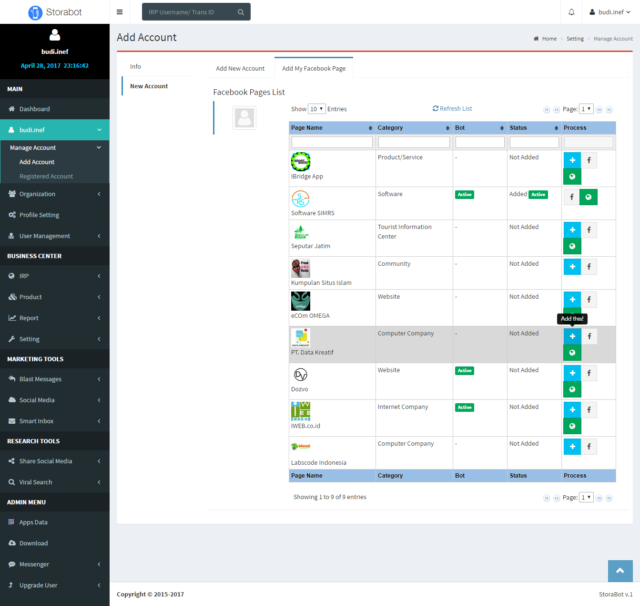Open Registered Account in sidebar
The height and width of the screenshot is (606, 640).
(x=46, y=177)
